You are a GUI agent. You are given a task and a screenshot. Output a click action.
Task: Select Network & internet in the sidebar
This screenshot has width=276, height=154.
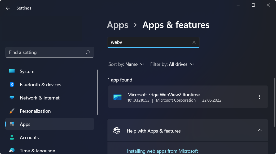point(50,98)
